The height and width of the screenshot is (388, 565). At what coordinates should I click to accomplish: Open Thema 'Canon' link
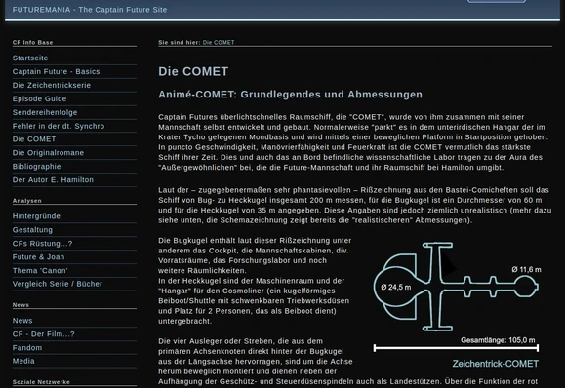(x=40, y=271)
